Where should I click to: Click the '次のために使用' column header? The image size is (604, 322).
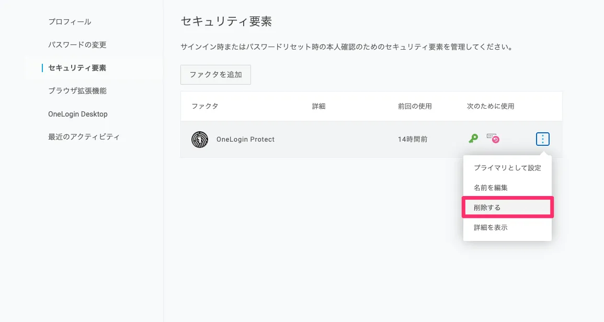[x=491, y=106]
